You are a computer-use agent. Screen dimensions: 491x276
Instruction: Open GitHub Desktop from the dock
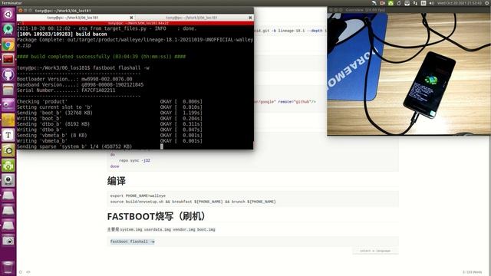click(8, 74)
